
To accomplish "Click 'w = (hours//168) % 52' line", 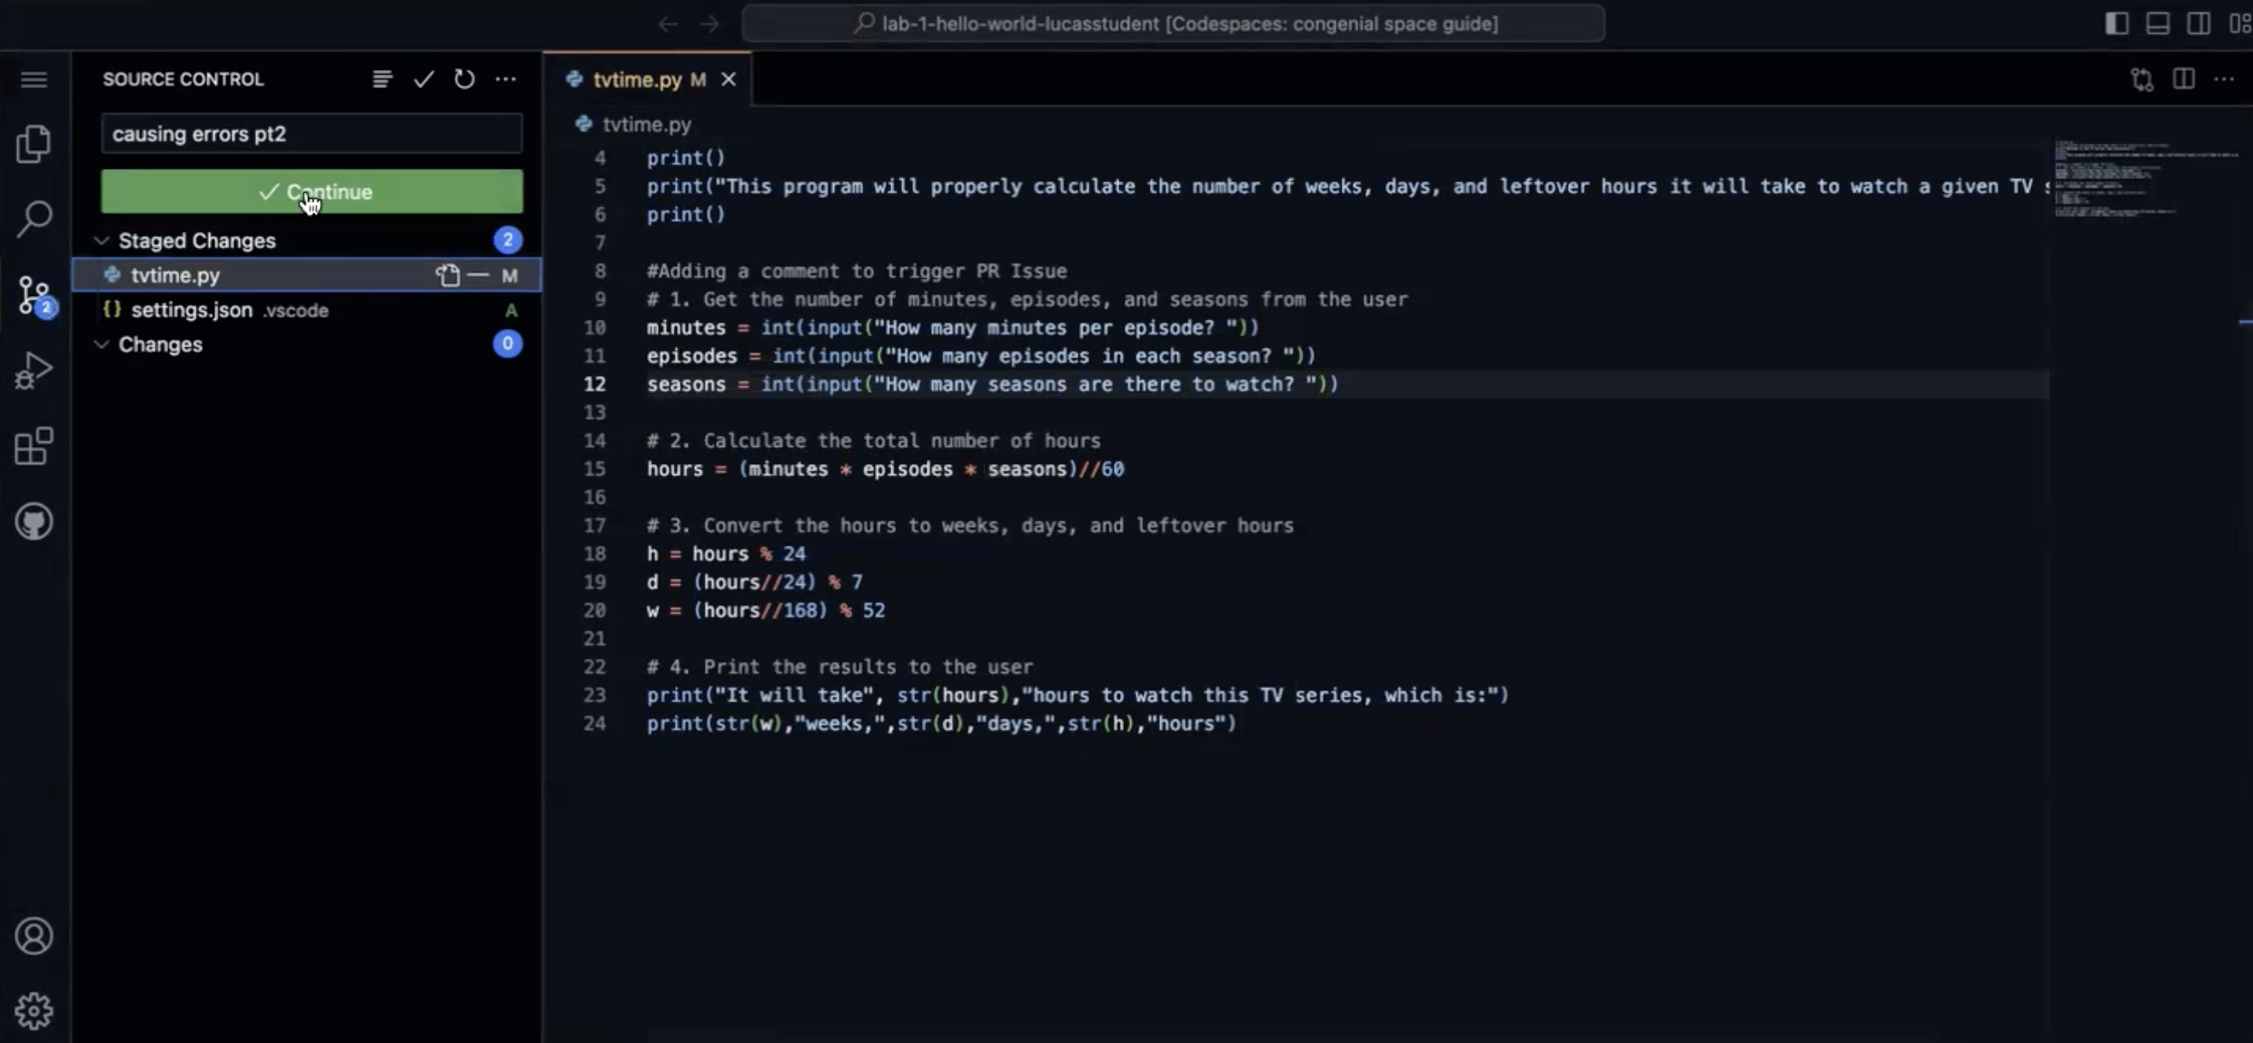I will [766, 610].
